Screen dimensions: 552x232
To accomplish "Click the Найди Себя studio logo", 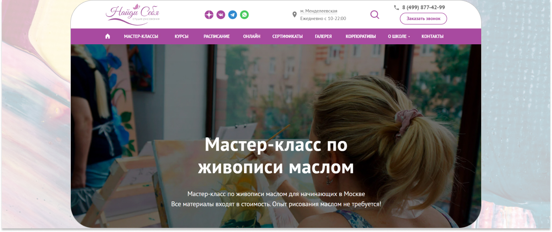I will (133, 12).
